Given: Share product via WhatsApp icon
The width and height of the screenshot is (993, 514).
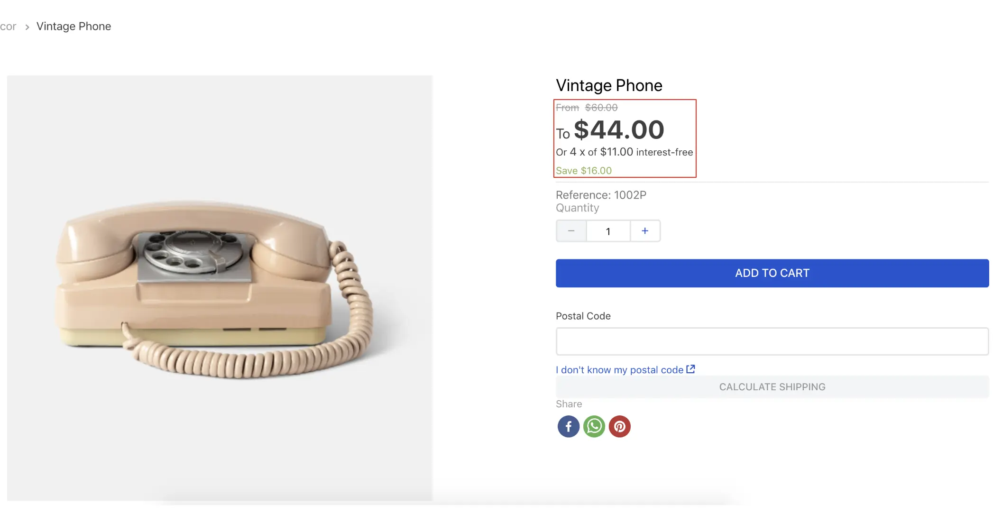Looking at the screenshot, I should pos(594,426).
